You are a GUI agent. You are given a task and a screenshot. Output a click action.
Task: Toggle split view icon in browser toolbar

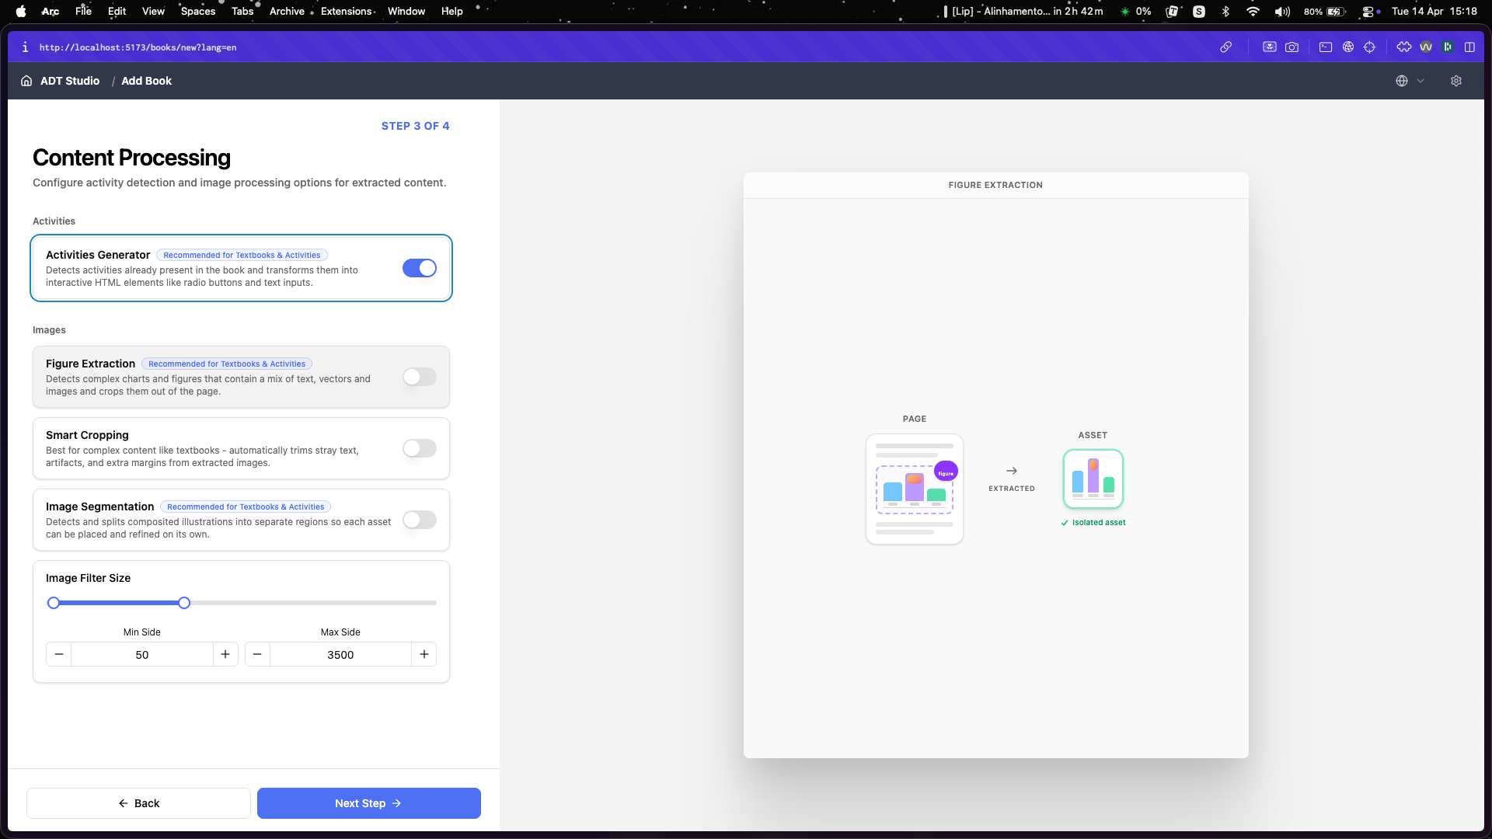[x=1469, y=47]
